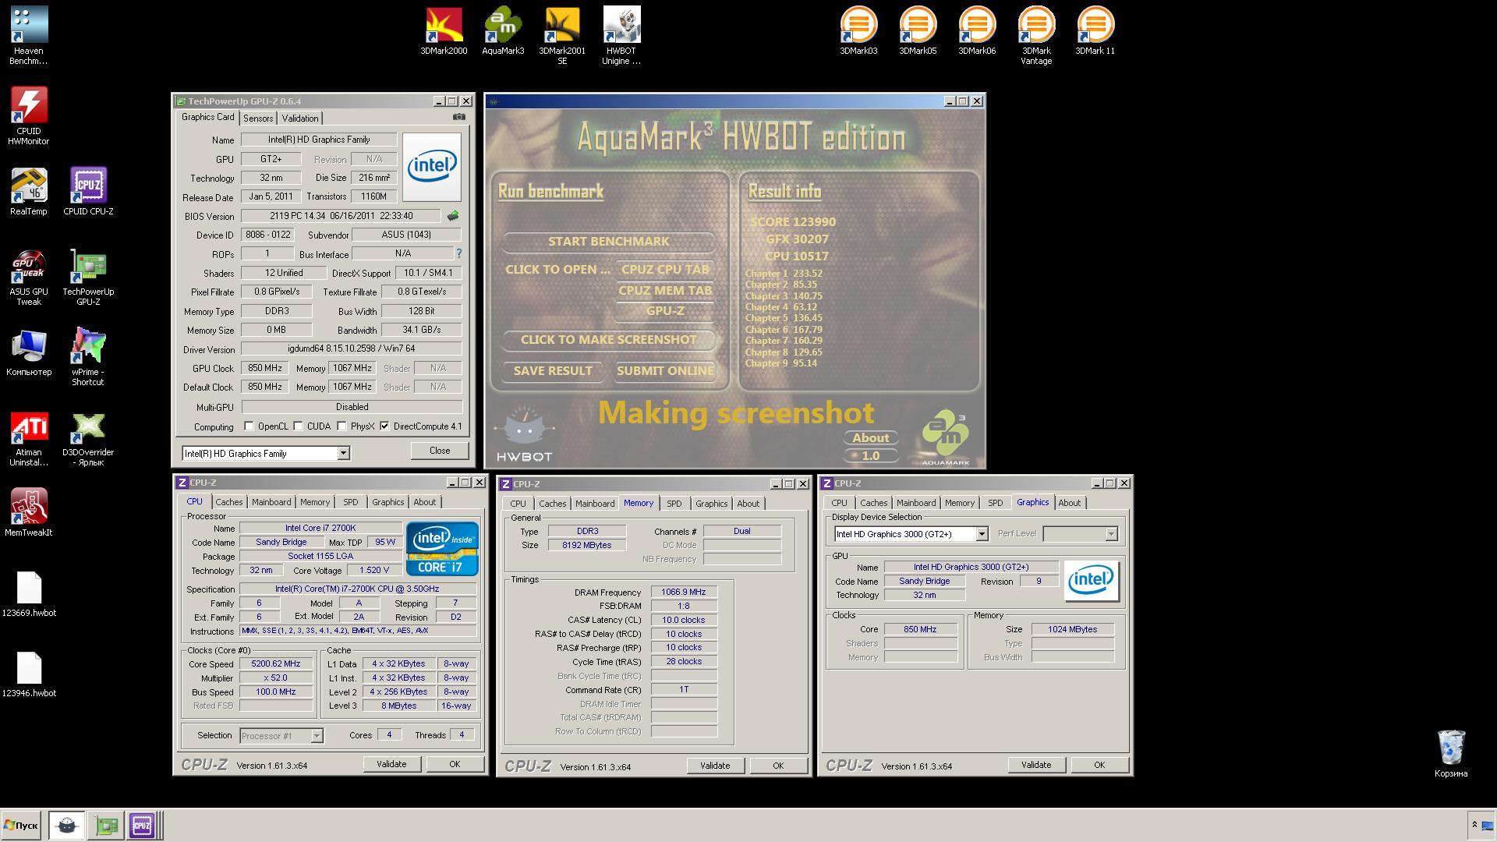
Task: Open Atiman Uninstaller desktop icon
Action: coord(29,438)
